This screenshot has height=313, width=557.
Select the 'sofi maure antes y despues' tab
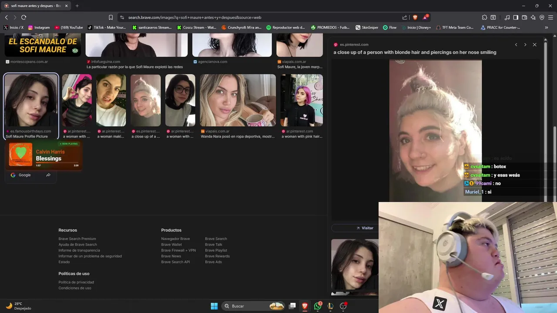[x=36, y=6]
